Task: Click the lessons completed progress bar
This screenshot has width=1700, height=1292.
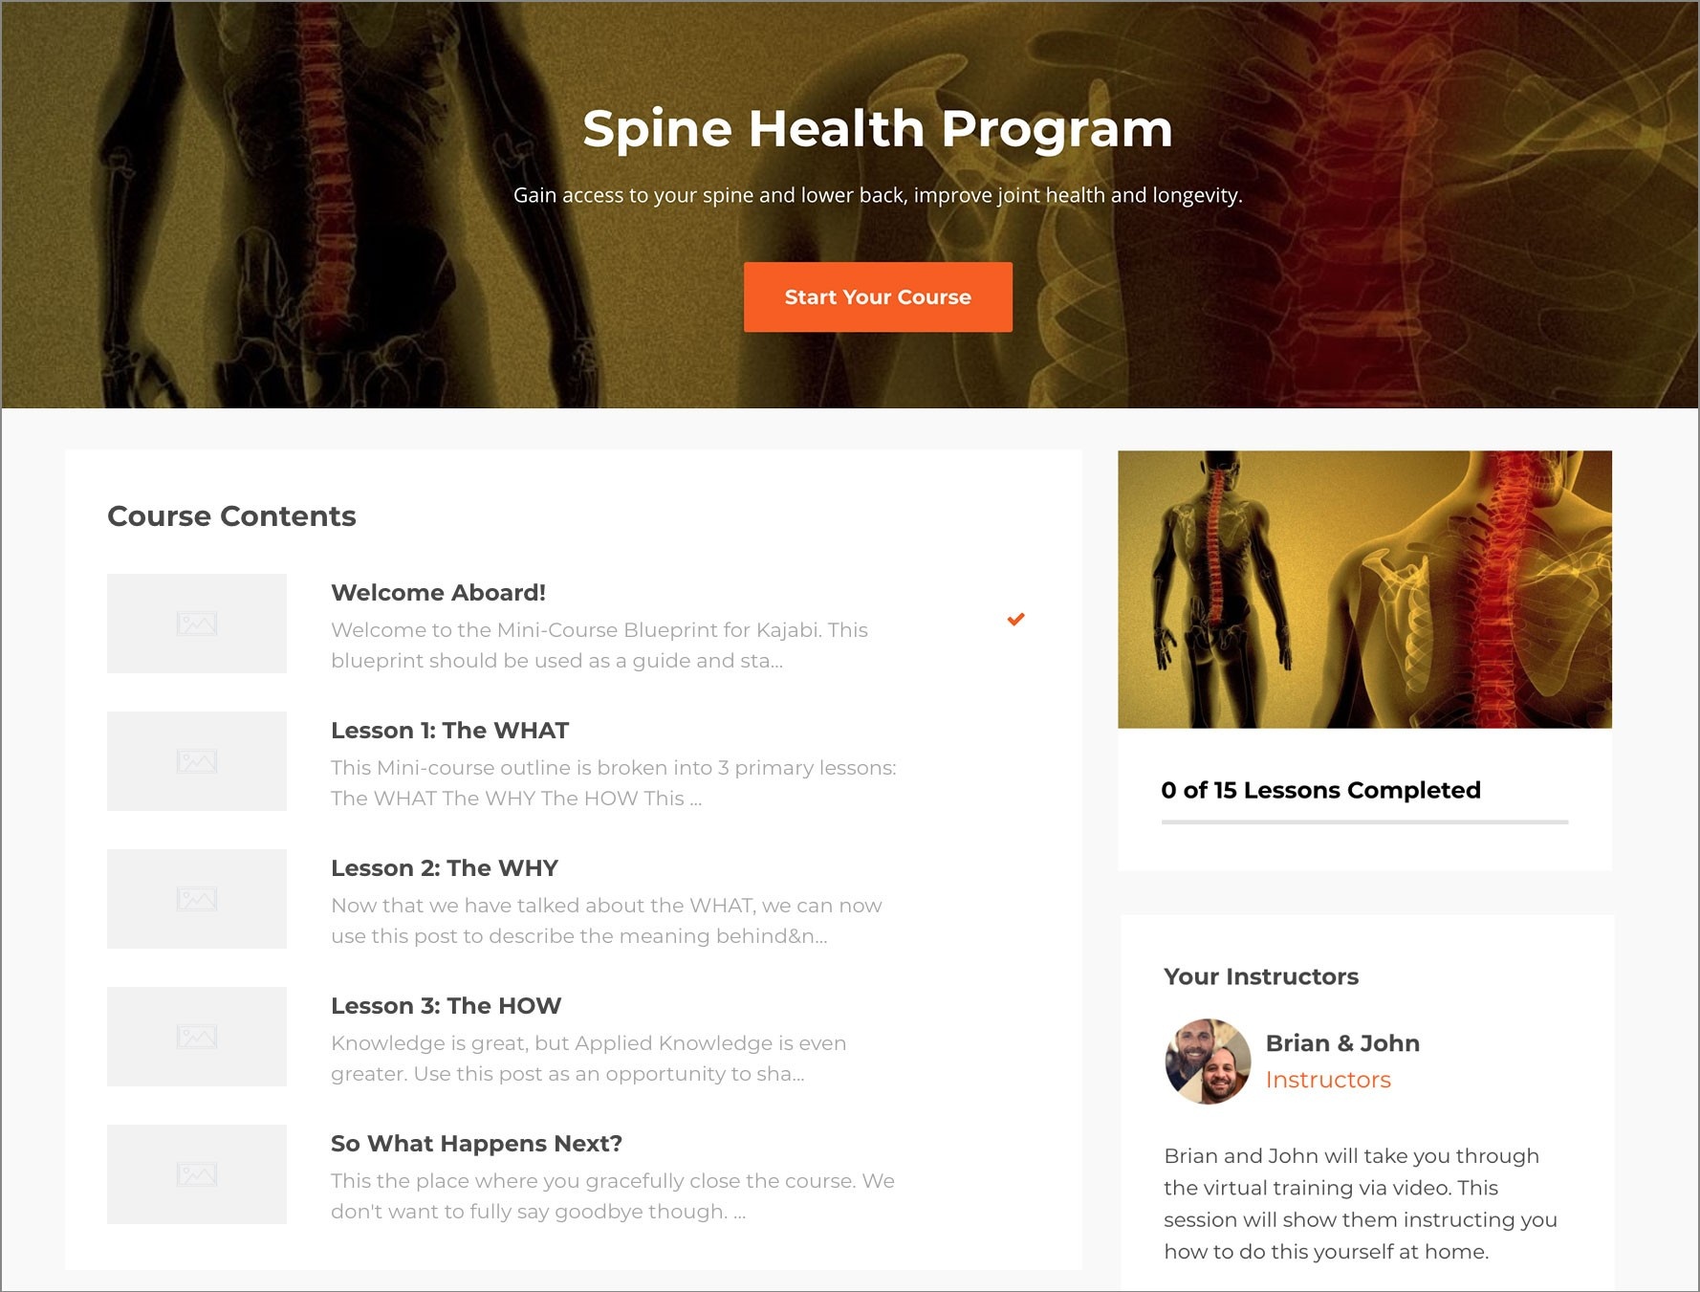Action: [x=1364, y=821]
